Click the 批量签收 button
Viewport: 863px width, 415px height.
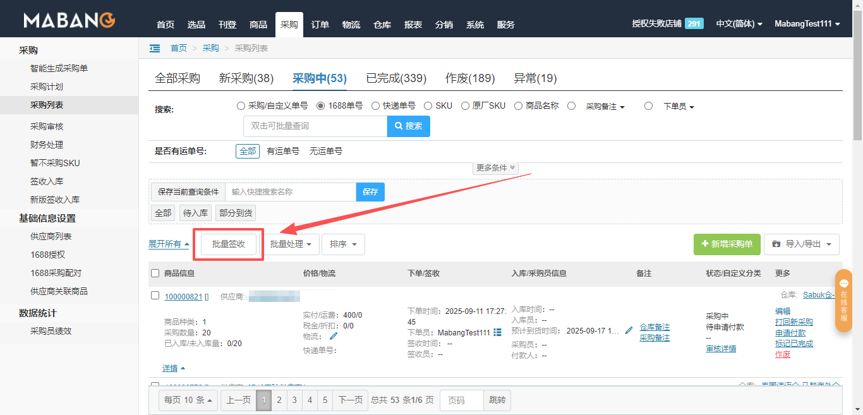(228, 244)
